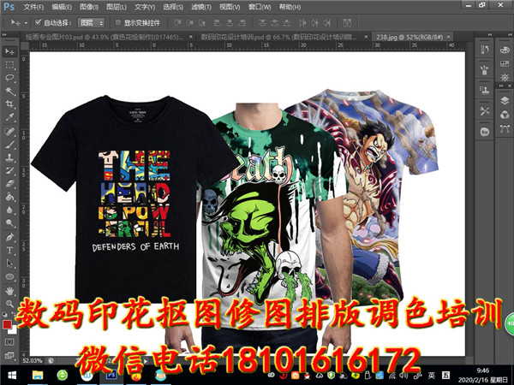Select the Move tool in the toolbox
This screenshot has width=514, height=385.
click(9, 51)
